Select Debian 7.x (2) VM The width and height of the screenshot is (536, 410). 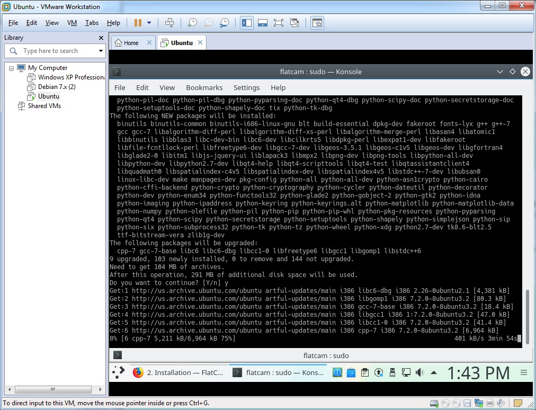tap(56, 87)
